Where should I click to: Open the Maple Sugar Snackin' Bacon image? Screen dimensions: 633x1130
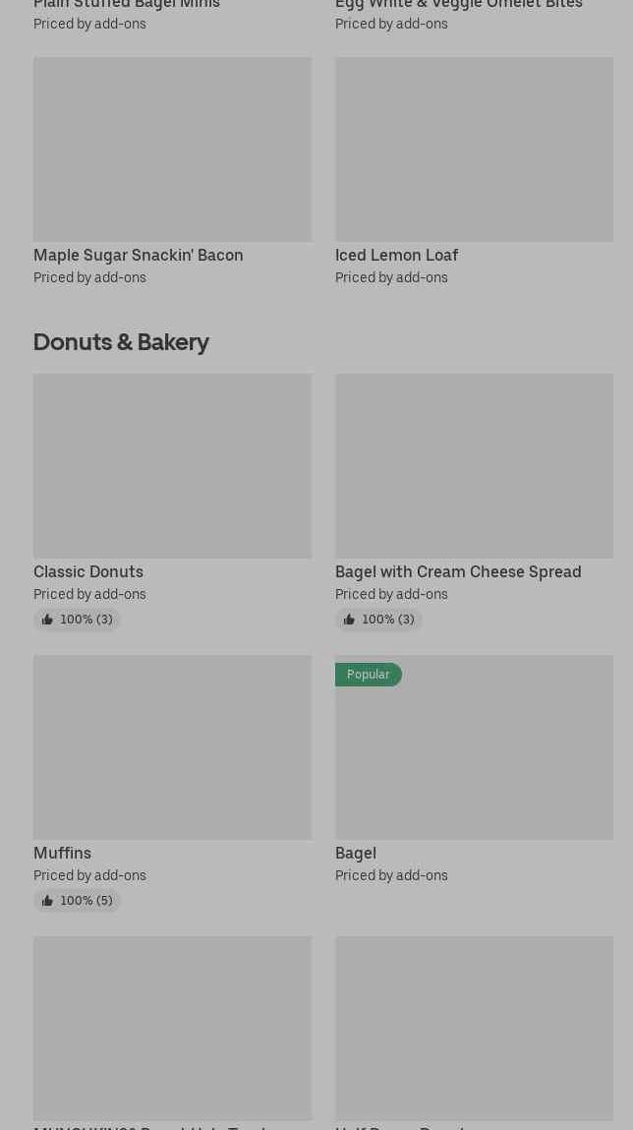tap(172, 149)
